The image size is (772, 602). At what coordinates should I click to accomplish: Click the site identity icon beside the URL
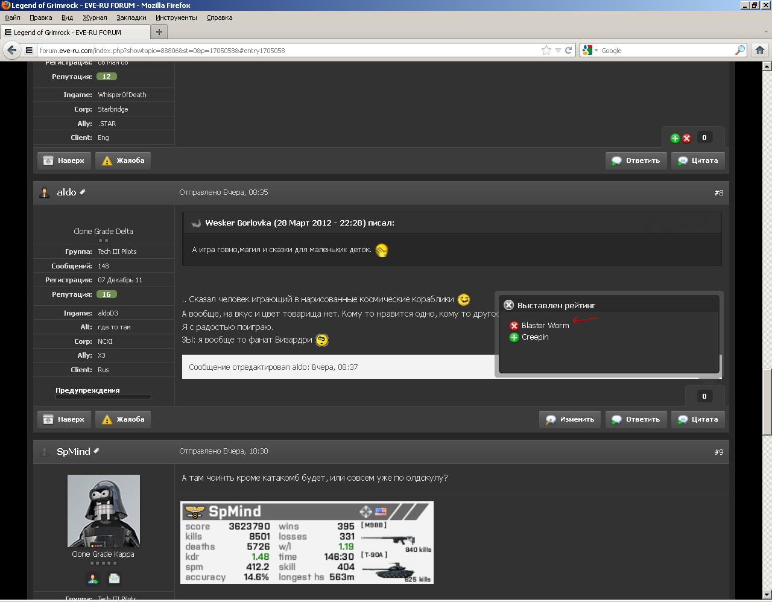pos(29,51)
